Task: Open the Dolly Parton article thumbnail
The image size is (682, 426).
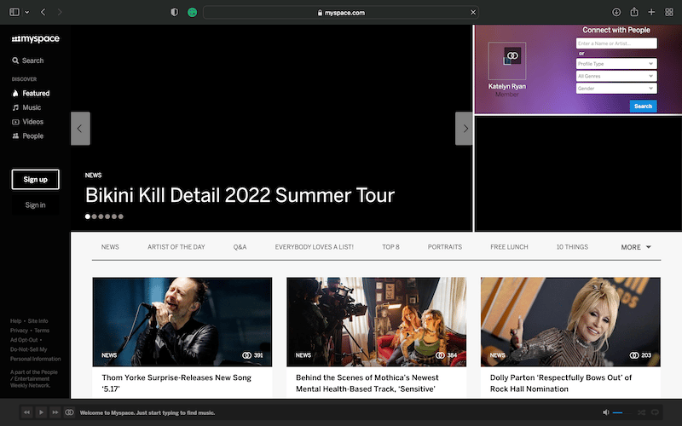Action: click(570, 322)
